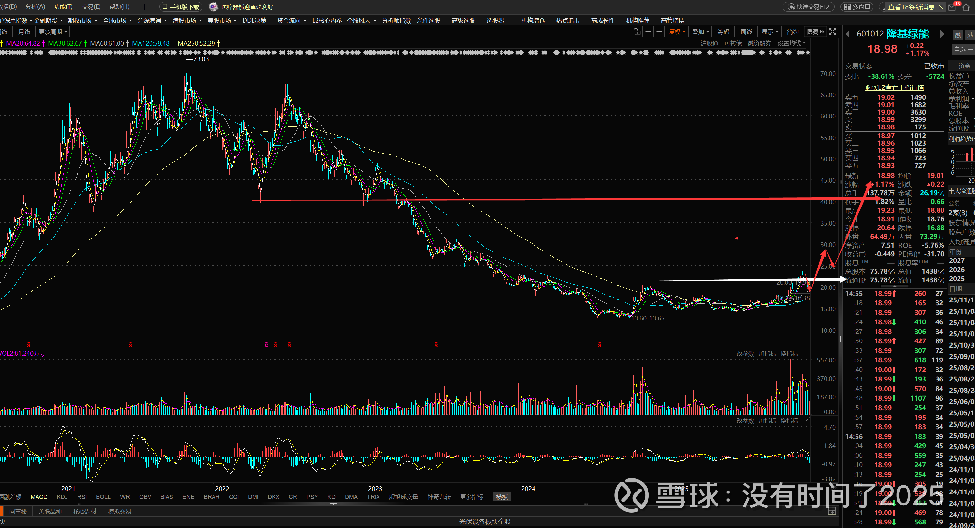Click the 手机版下载 button
This screenshot has width=975, height=528.
[181, 7]
